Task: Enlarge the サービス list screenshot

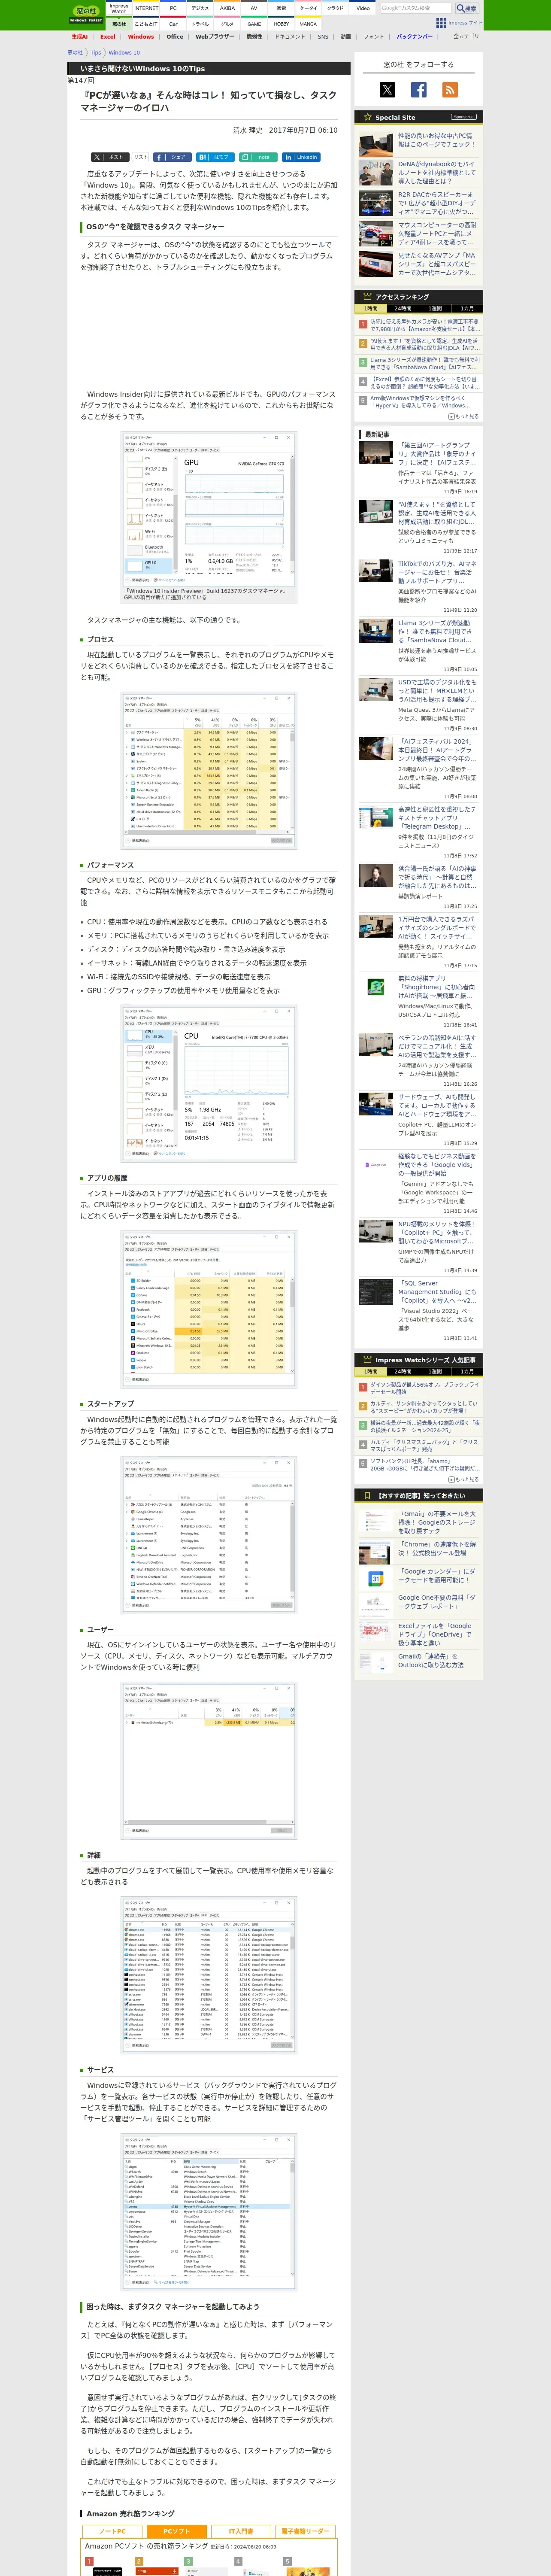Action: (208, 2211)
